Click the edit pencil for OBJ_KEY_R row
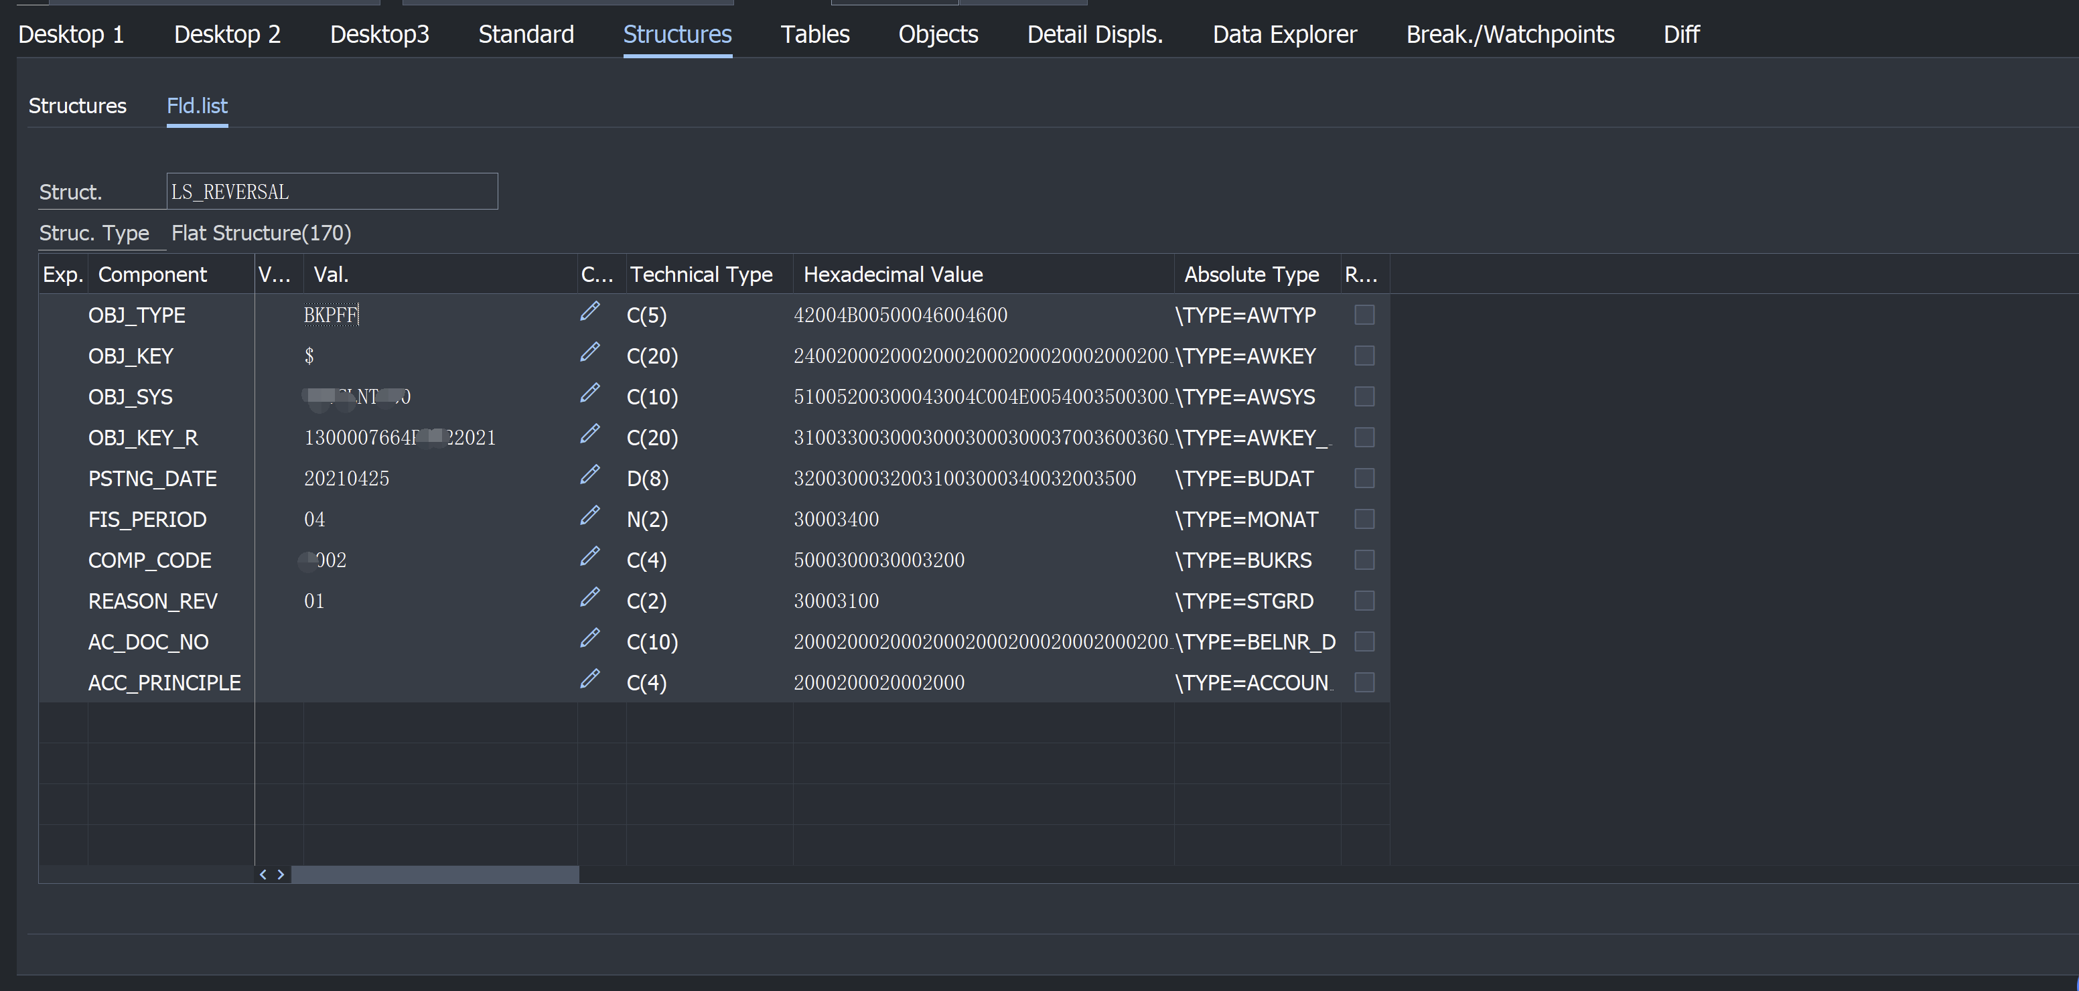This screenshot has width=2079, height=991. (x=590, y=434)
